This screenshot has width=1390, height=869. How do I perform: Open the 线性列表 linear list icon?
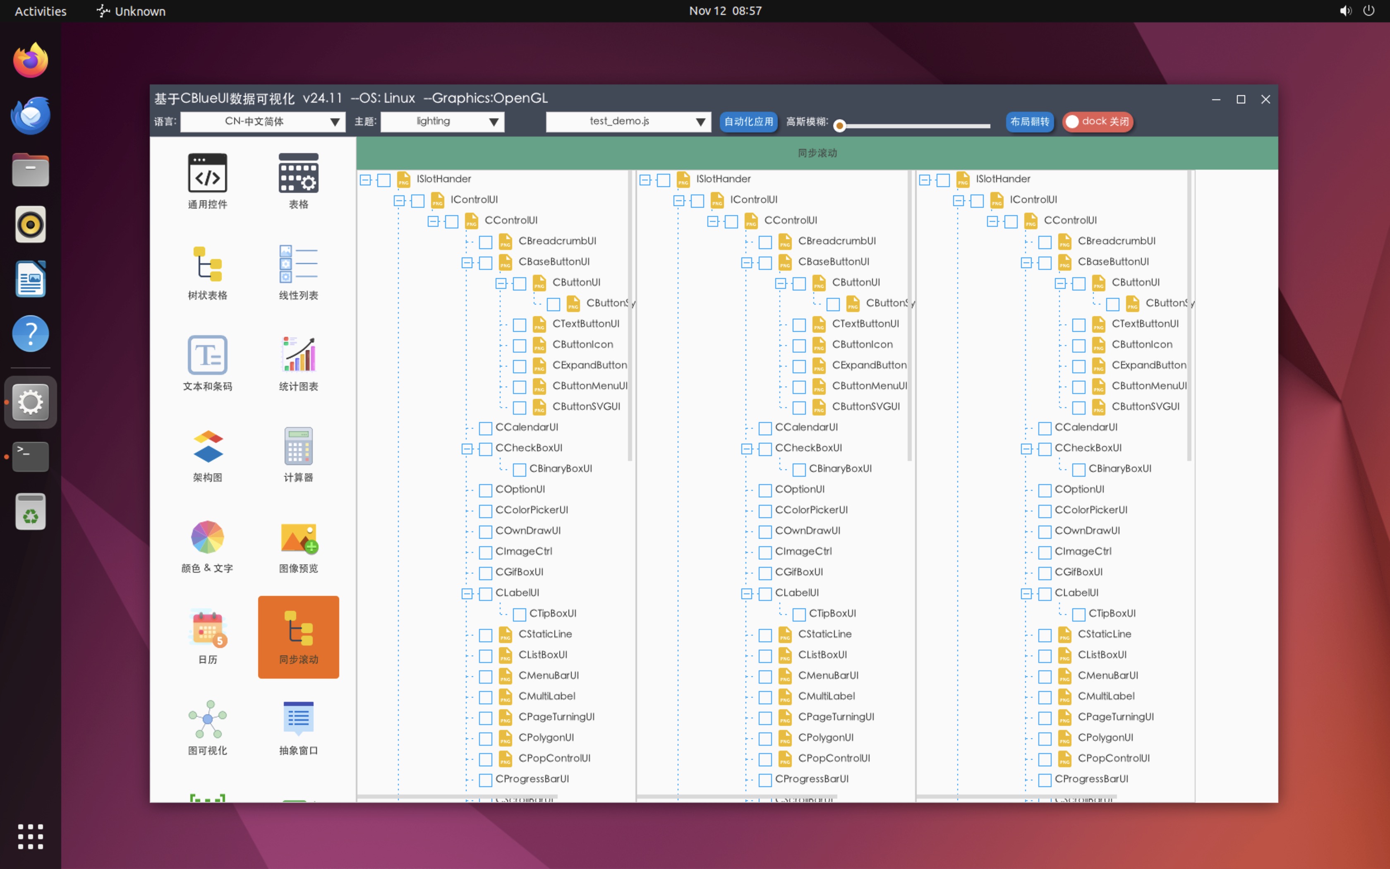(x=298, y=264)
